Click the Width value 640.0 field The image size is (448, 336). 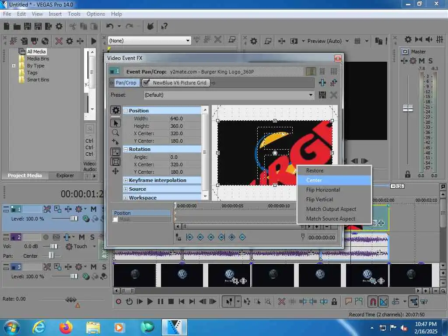point(185,118)
